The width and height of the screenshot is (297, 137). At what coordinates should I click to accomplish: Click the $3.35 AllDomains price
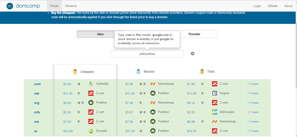tap(191, 112)
